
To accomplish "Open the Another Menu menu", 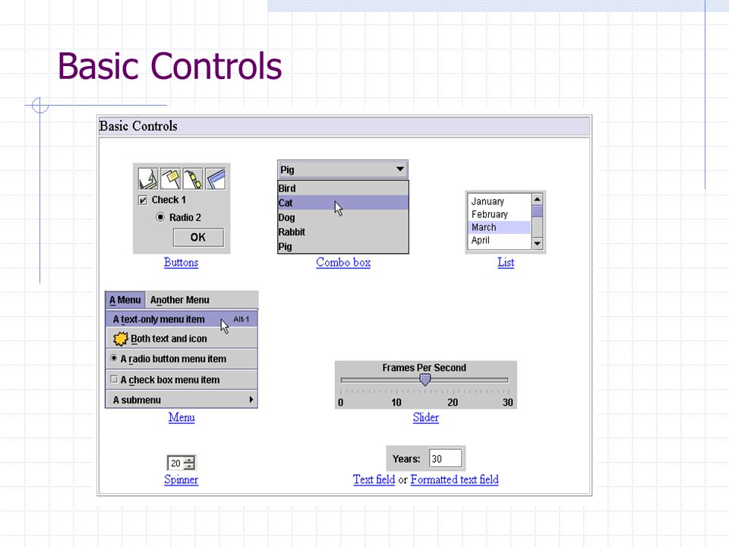I will tap(179, 300).
